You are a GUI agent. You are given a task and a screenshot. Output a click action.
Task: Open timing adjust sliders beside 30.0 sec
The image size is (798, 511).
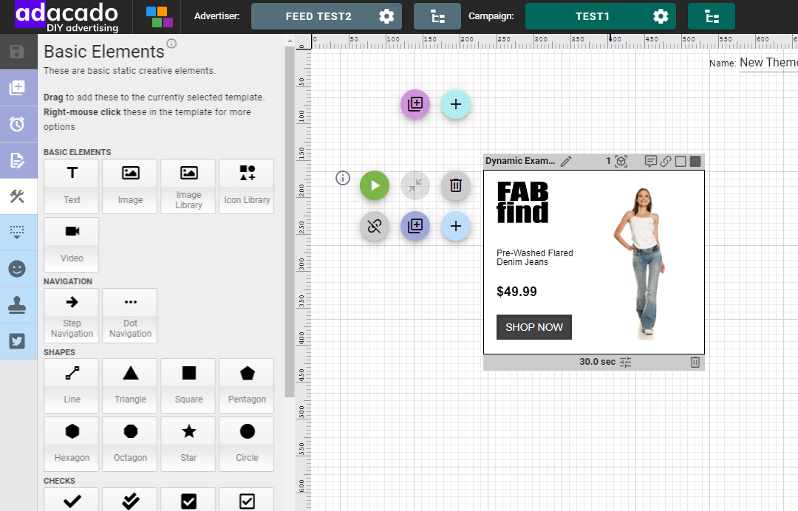point(626,362)
